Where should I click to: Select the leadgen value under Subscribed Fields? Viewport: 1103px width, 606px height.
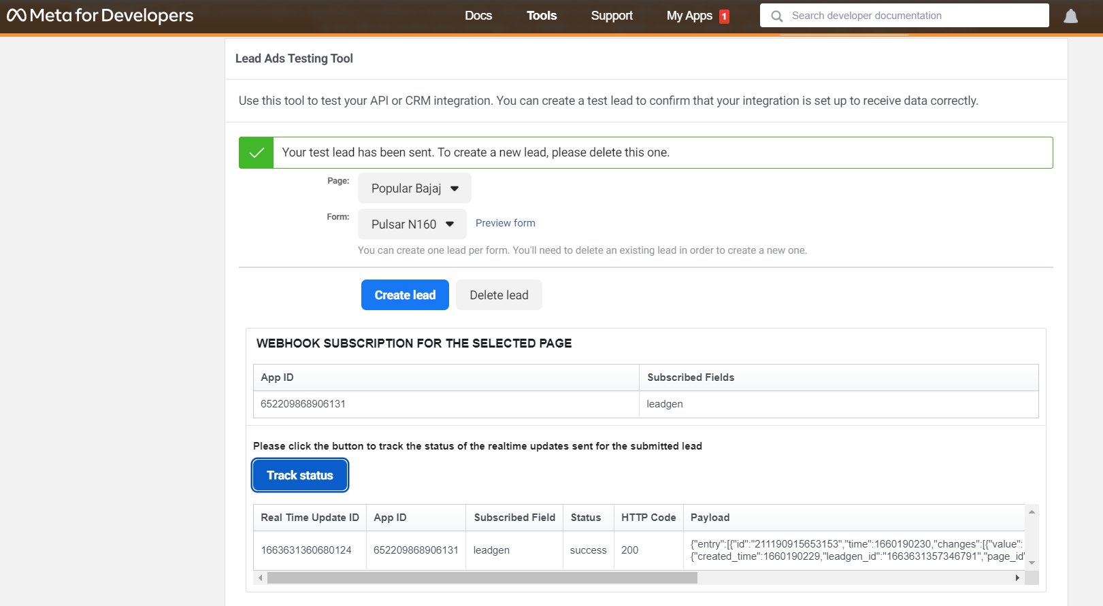pyautogui.click(x=665, y=404)
